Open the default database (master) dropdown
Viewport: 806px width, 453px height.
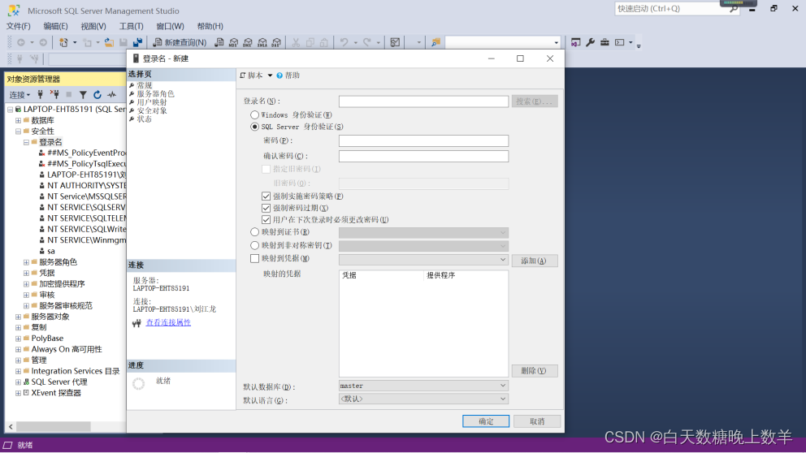point(423,386)
